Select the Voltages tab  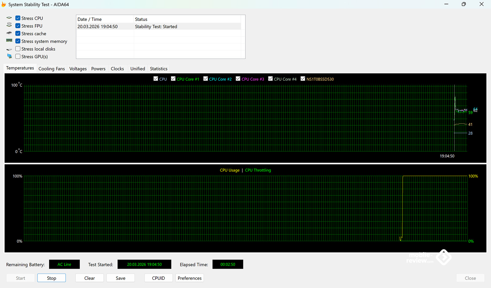[78, 69]
